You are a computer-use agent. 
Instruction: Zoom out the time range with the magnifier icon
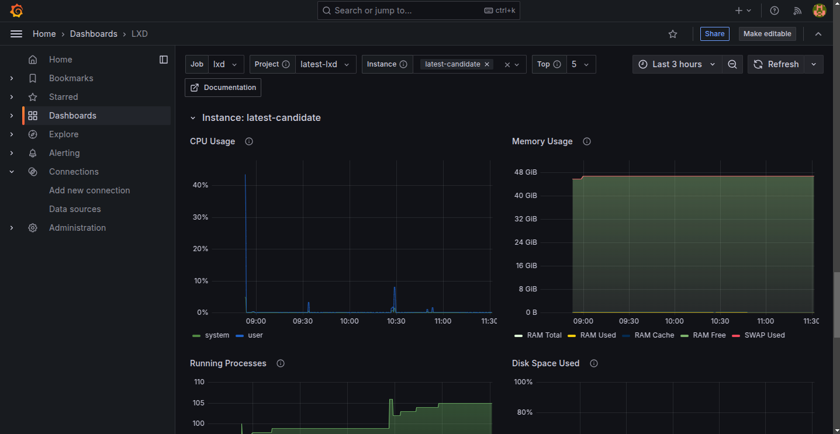732,64
